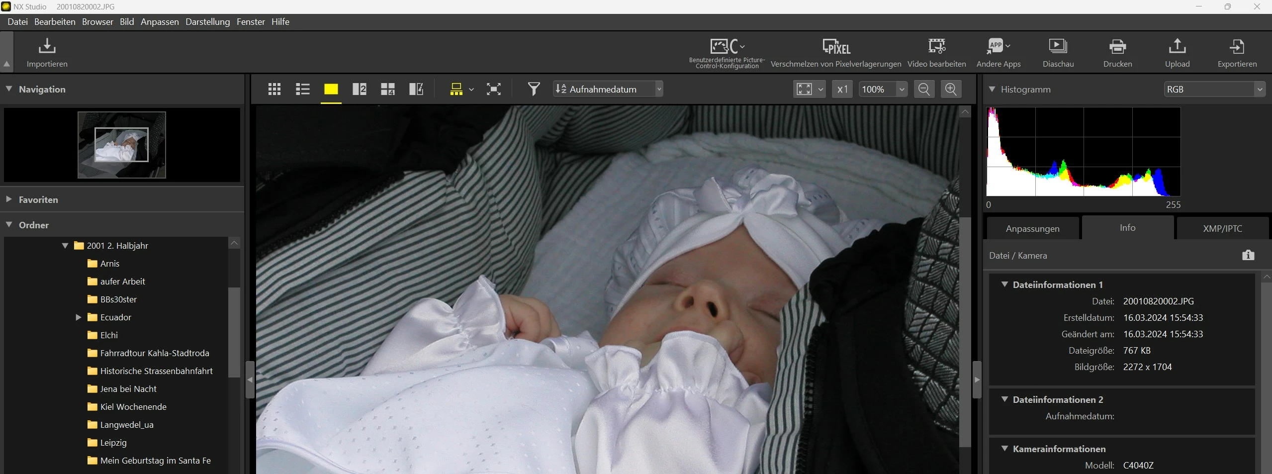Collapse the 2001 2. Halbjahr folder

[x=65, y=245]
